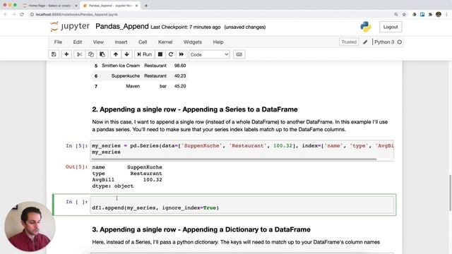452x254 pixels.
Task: Open the command palette keyboard icon
Action: coord(239,54)
